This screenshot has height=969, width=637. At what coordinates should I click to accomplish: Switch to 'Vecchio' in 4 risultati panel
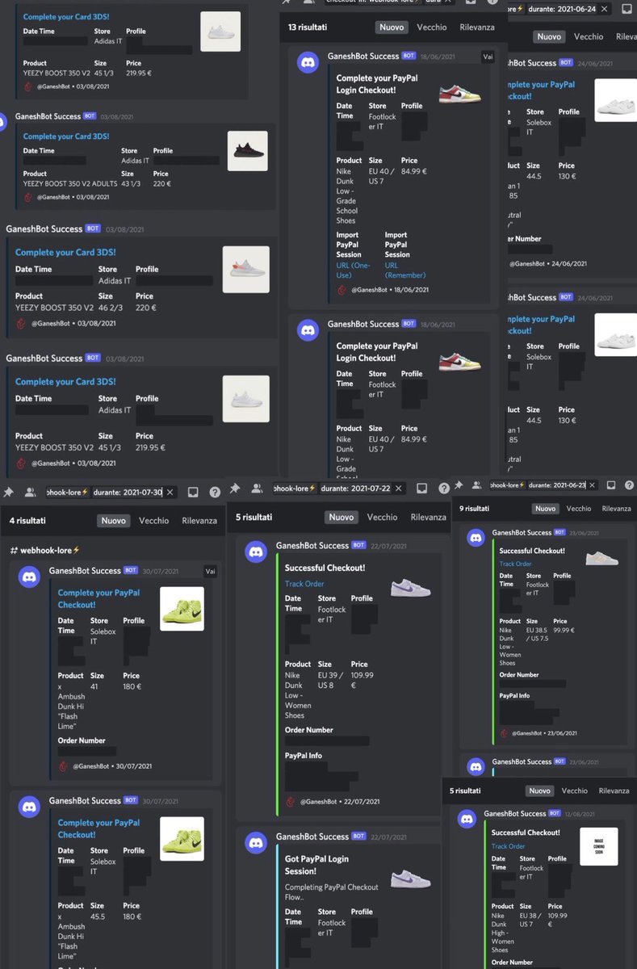point(153,521)
